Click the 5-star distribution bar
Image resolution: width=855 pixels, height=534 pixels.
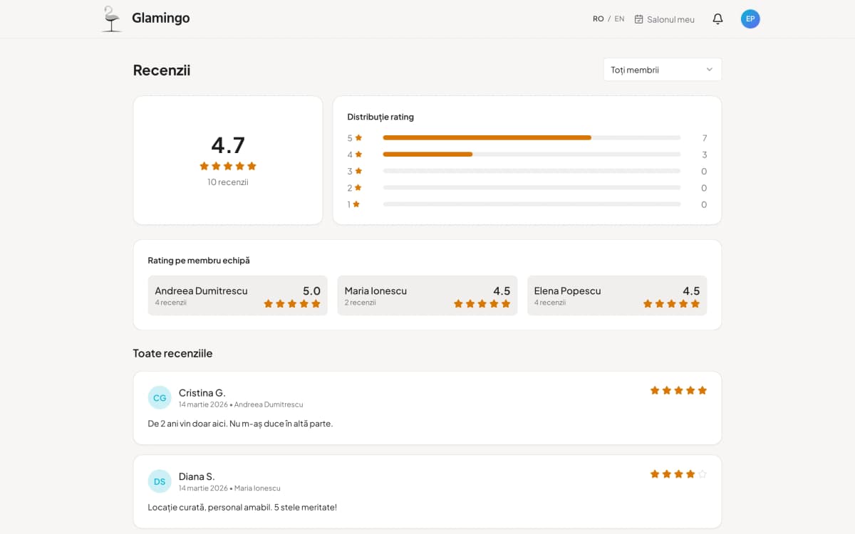(531, 137)
